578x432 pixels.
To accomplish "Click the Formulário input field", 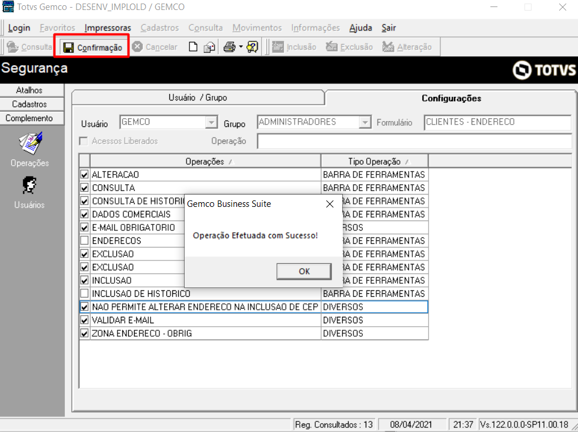I will 497,122.
